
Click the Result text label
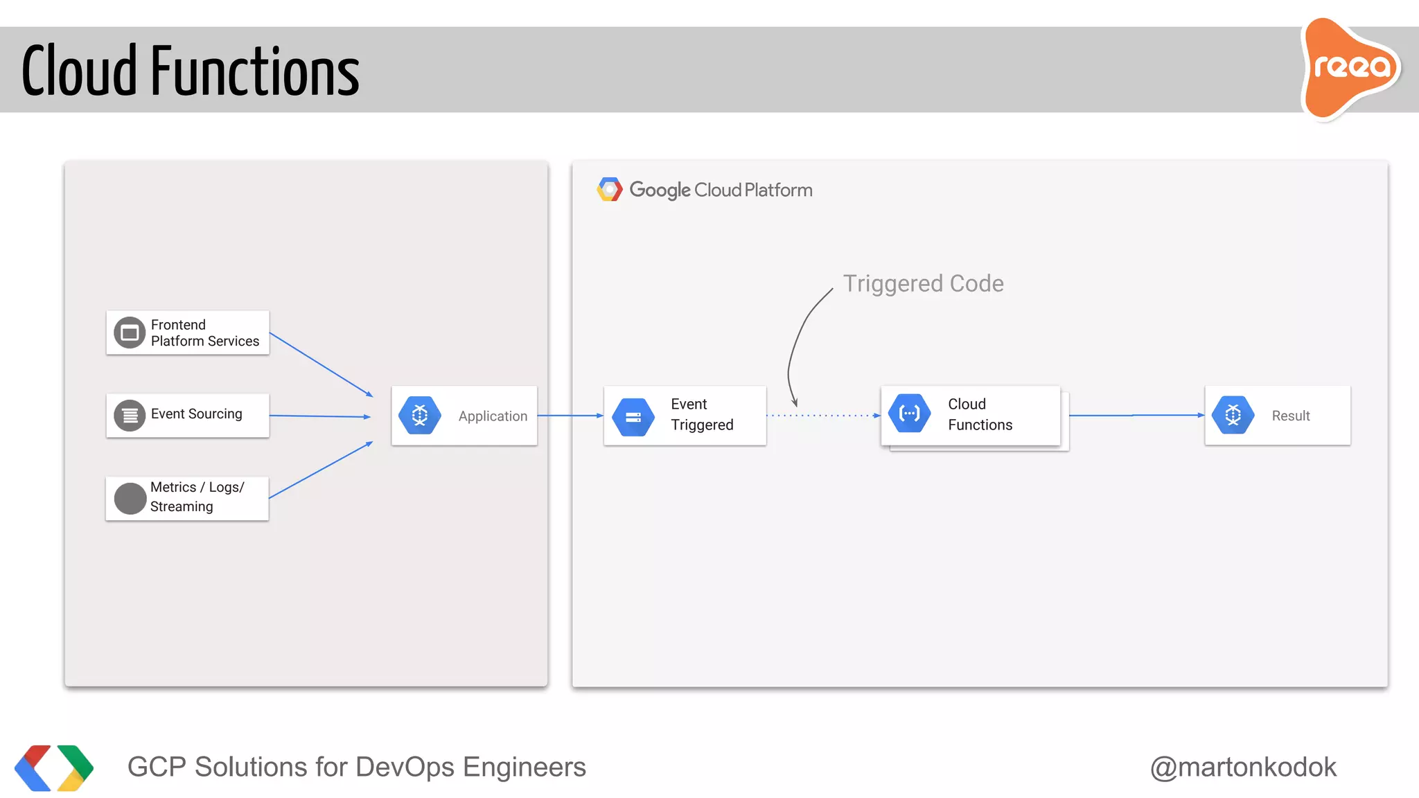(x=1290, y=416)
